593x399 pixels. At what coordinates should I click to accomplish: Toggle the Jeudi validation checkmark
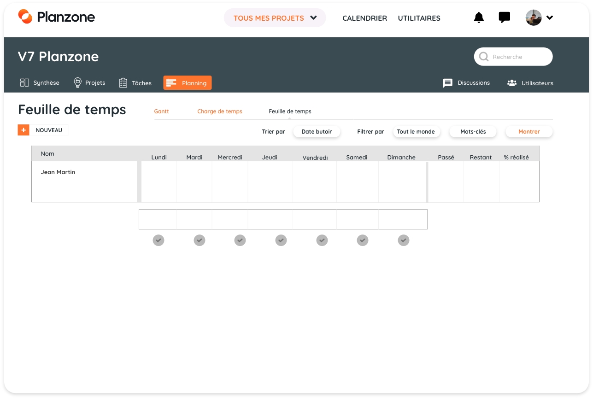coord(281,241)
